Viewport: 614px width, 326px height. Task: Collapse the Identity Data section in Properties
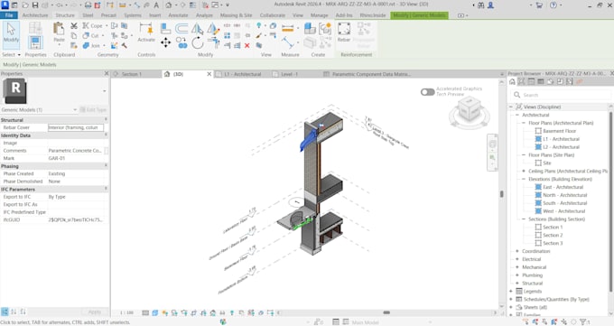[106, 135]
